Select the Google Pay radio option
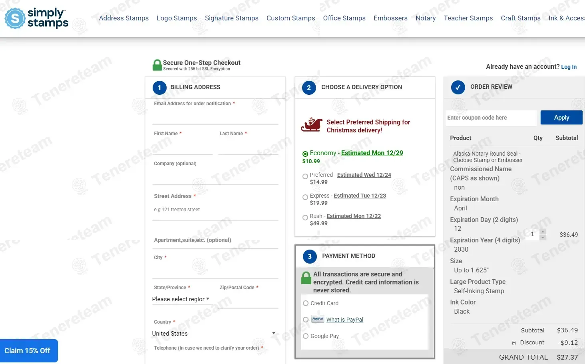 (x=306, y=336)
